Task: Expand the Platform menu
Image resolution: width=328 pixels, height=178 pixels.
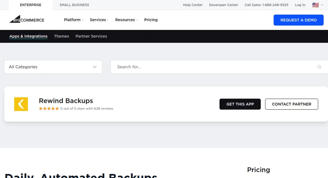Action: (74, 20)
